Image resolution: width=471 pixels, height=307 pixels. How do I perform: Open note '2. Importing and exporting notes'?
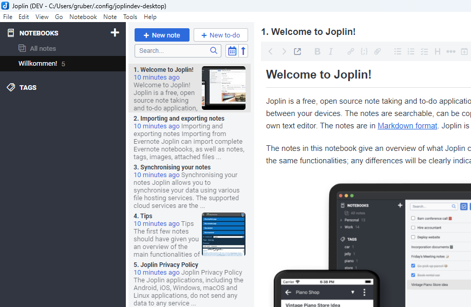190,137
